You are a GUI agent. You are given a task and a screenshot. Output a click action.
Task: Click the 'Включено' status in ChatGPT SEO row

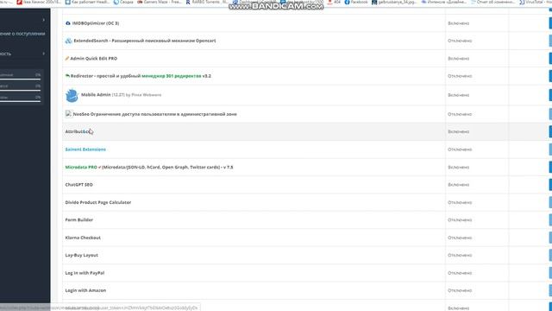tap(458, 185)
